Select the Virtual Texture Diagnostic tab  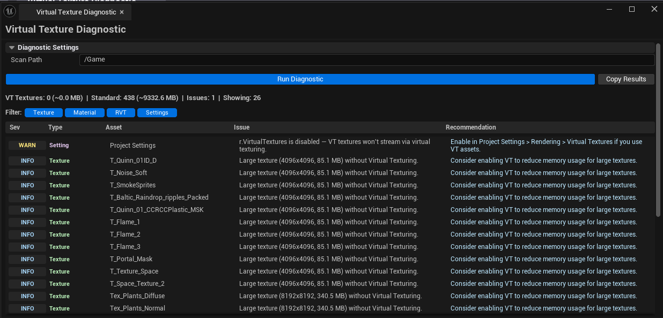tap(76, 12)
